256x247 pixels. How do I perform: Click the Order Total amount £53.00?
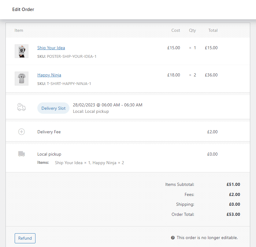(x=233, y=214)
